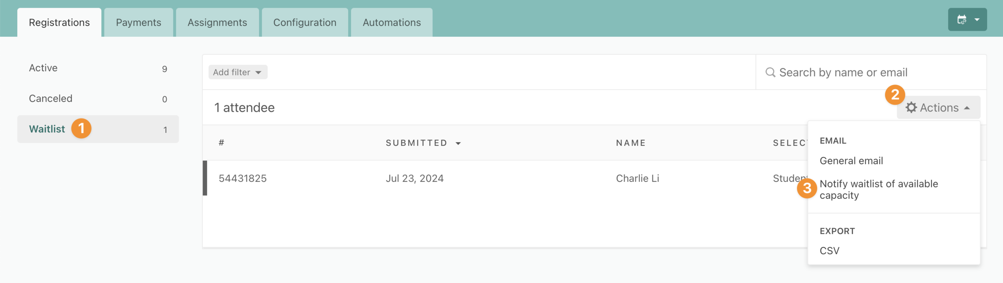Click the calendar link icon button

pyautogui.click(x=962, y=20)
